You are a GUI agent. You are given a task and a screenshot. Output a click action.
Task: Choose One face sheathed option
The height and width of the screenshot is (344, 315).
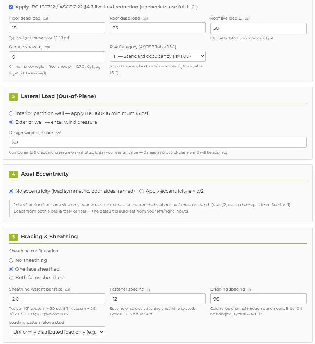pos(11,269)
